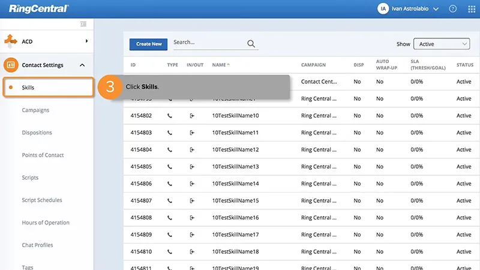Go to Hours of Operation
480x270 pixels.
click(46, 223)
